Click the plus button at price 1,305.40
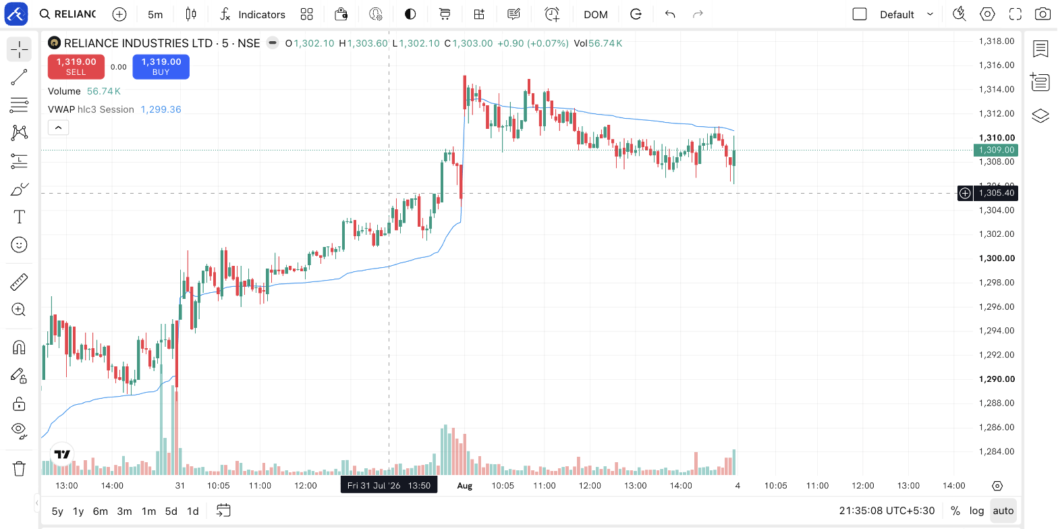1058x529 pixels. pos(966,194)
